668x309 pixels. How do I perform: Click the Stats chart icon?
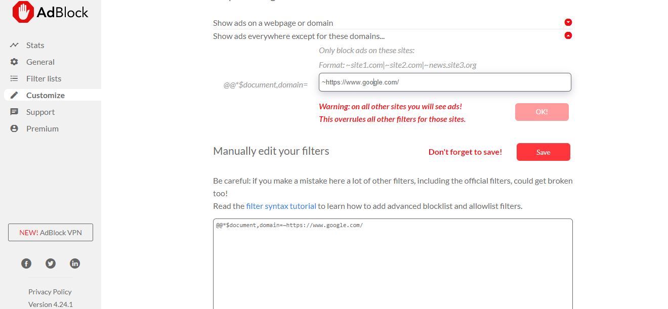(14, 45)
